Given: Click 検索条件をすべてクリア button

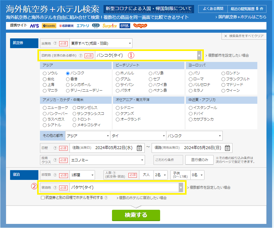Looking at the screenshot, I should pos(244,36).
